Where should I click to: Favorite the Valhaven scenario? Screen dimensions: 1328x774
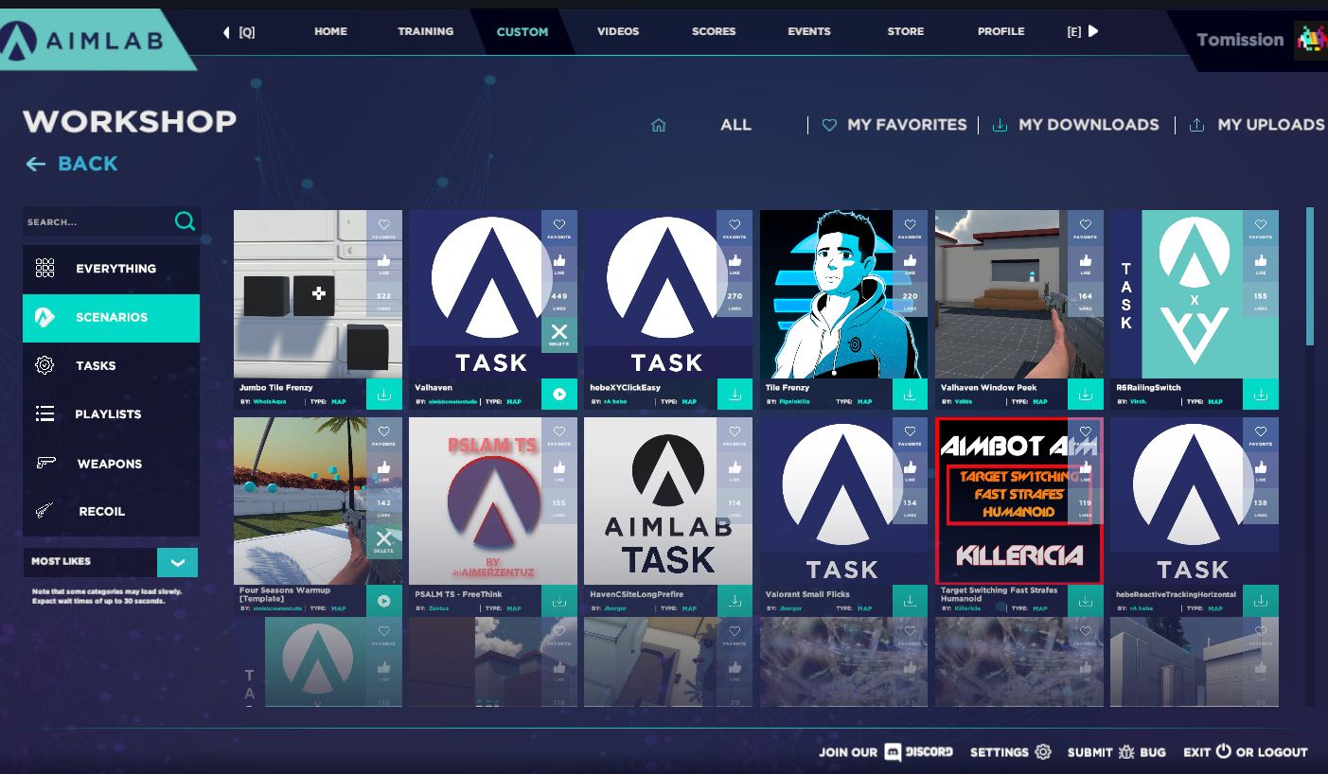[x=559, y=227]
